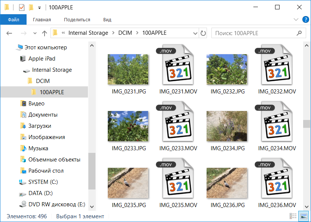
Task: Click the file list vertical scrollbar thumb
Action: 307,124
